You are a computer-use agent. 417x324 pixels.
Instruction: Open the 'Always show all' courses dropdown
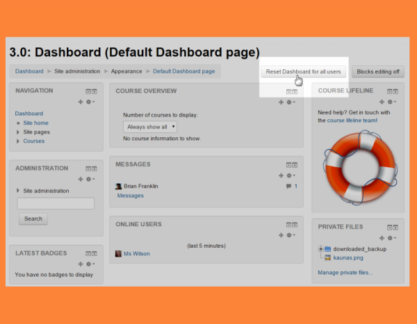click(149, 127)
